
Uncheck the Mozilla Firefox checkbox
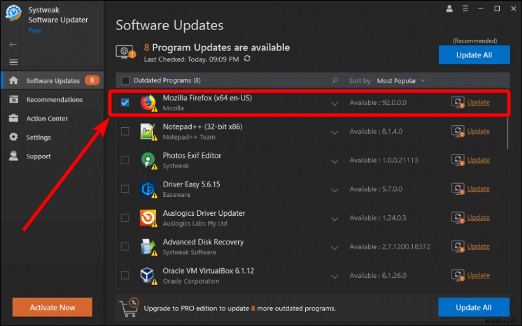pos(125,102)
